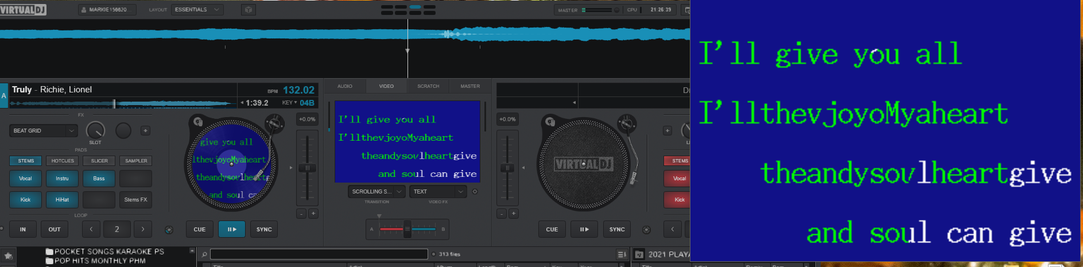Switch to the AUDIO mixer tab

(x=345, y=86)
